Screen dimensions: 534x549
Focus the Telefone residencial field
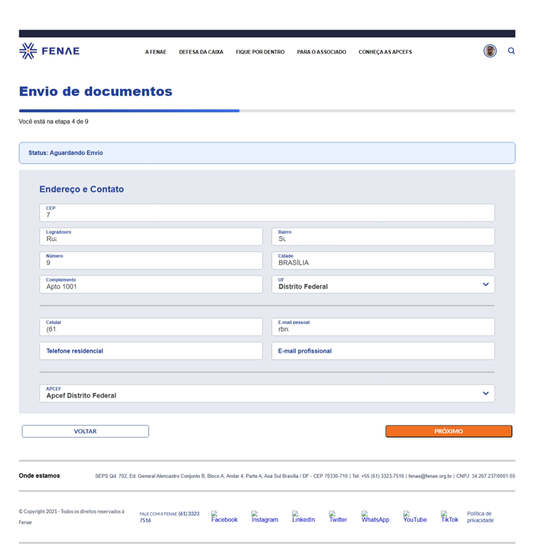[x=151, y=351]
